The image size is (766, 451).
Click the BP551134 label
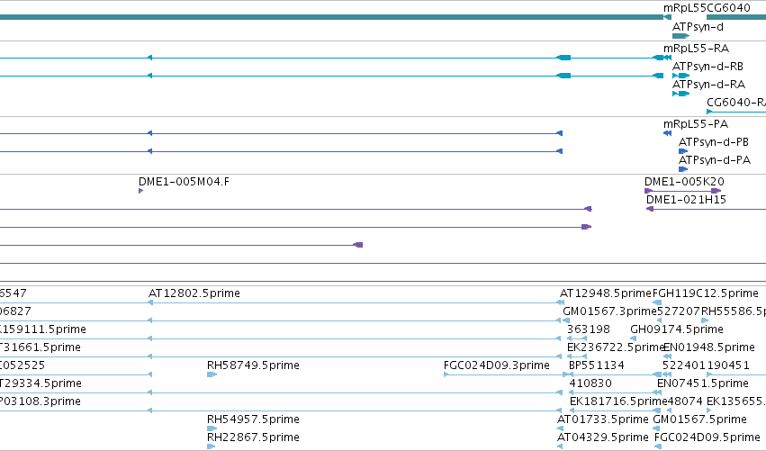(597, 365)
